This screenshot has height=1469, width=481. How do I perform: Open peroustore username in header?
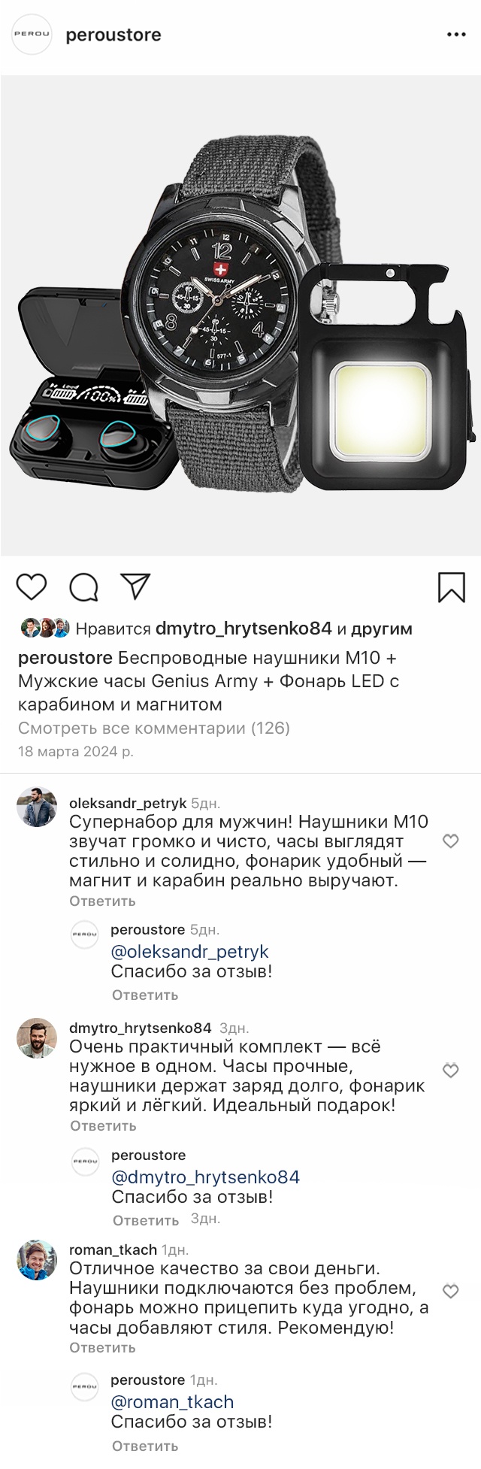113,35
